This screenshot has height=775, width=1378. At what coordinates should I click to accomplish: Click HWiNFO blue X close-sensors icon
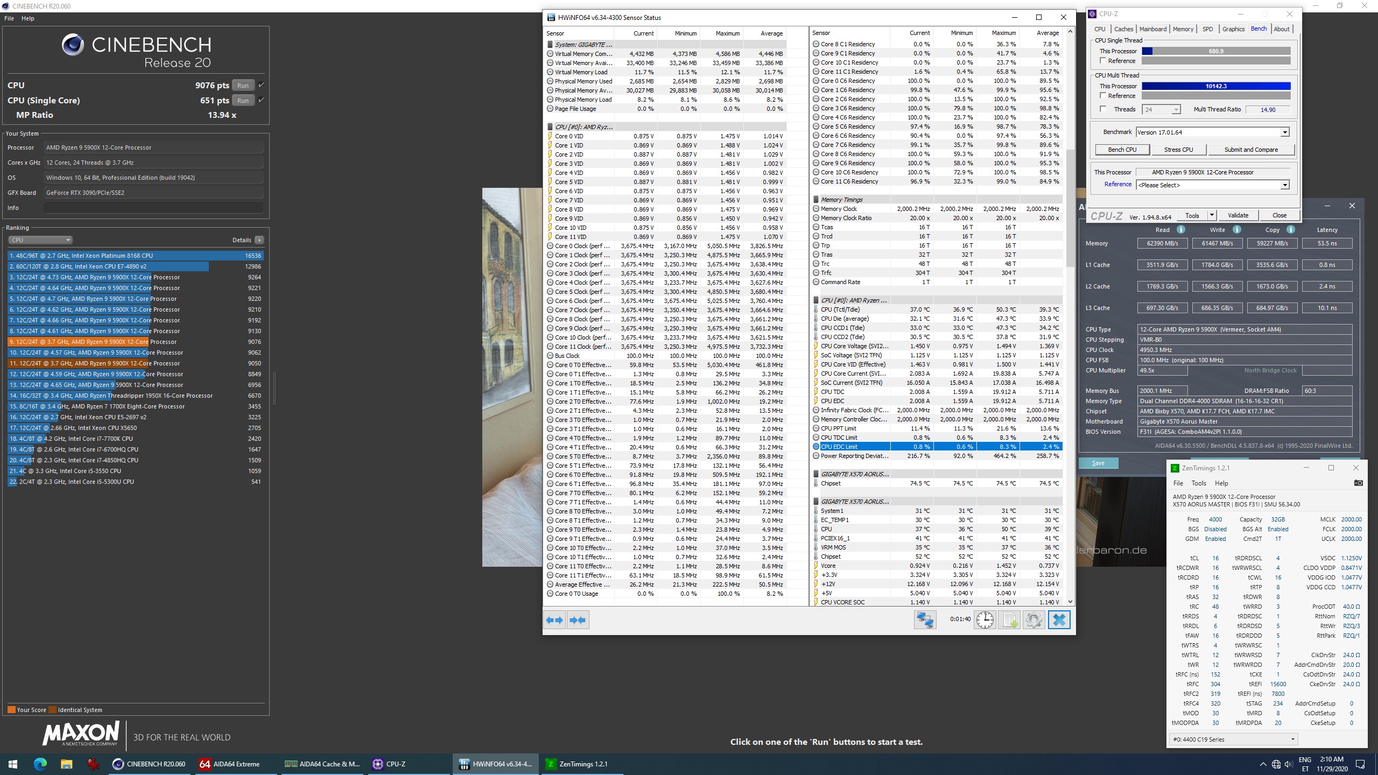point(1059,620)
